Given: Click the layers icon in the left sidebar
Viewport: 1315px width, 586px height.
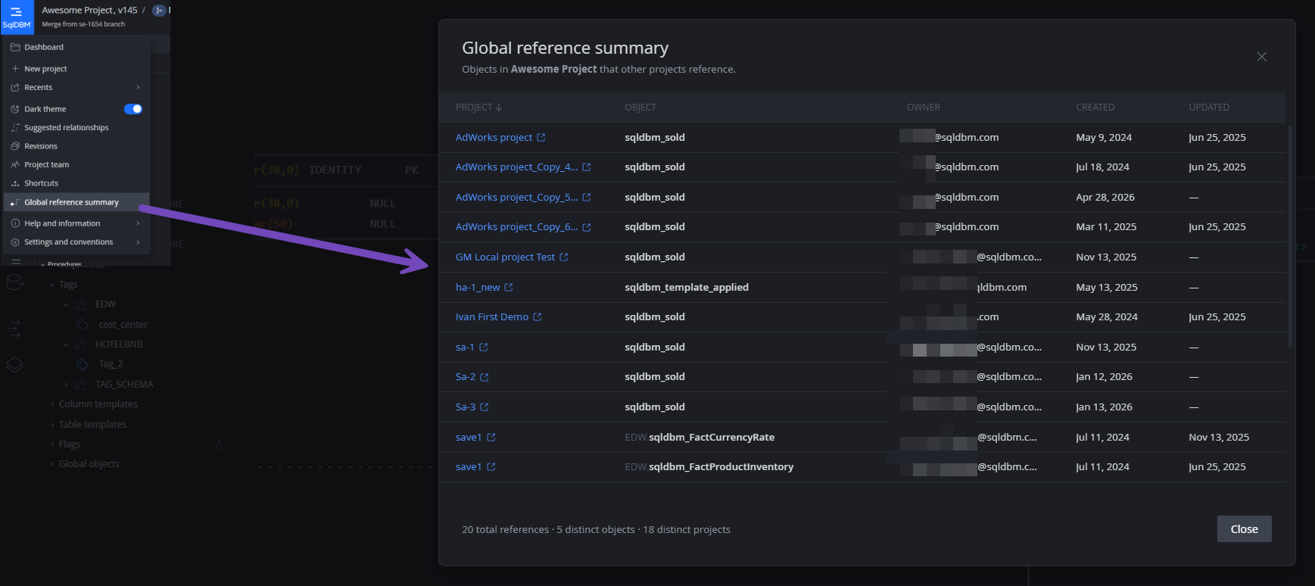Looking at the screenshot, I should [x=14, y=365].
